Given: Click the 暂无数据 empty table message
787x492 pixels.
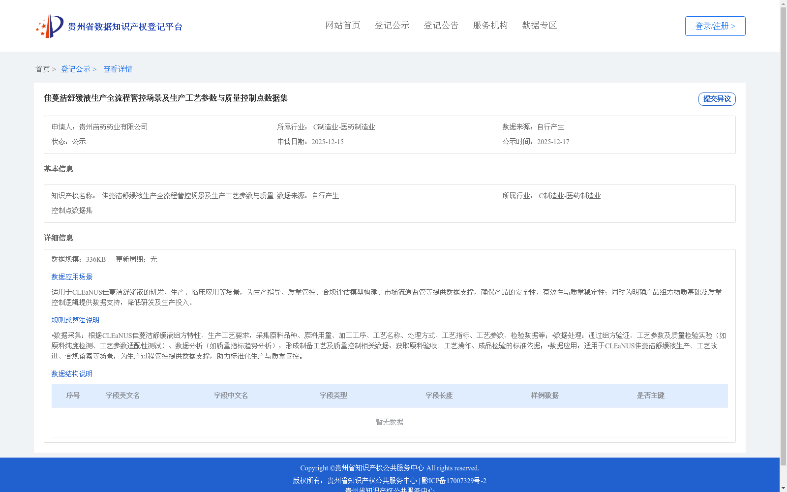Looking at the screenshot, I should (x=390, y=422).
